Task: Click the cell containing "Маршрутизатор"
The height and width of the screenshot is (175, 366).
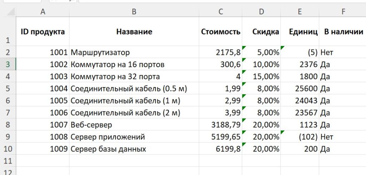Action: coord(134,52)
